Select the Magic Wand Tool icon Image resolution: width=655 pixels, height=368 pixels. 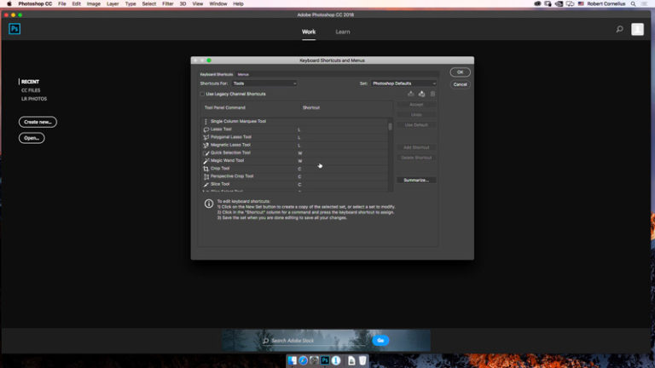click(x=206, y=160)
